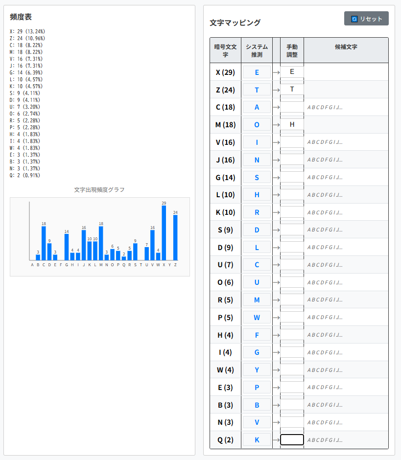Click manual adjustment field containing 'H' in M row
The width and height of the screenshot is (401, 460).
click(x=292, y=125)
